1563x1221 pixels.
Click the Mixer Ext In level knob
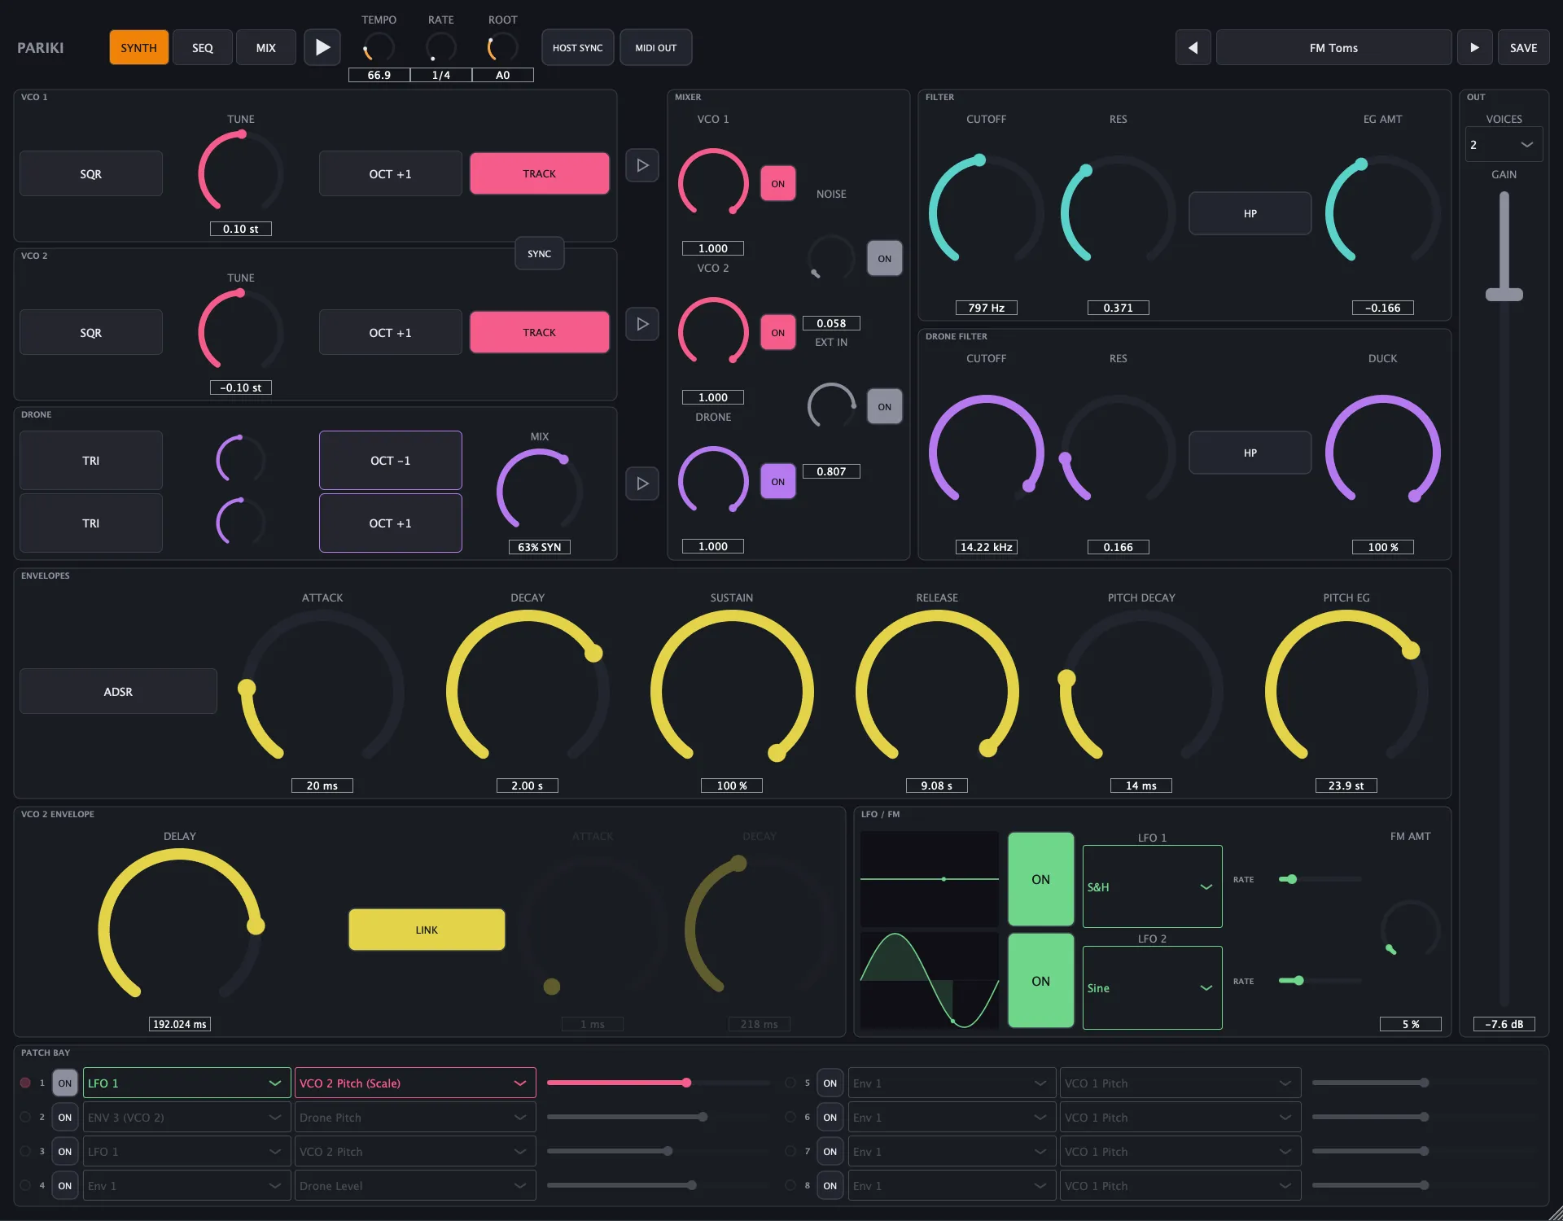[x=831, y=406]
